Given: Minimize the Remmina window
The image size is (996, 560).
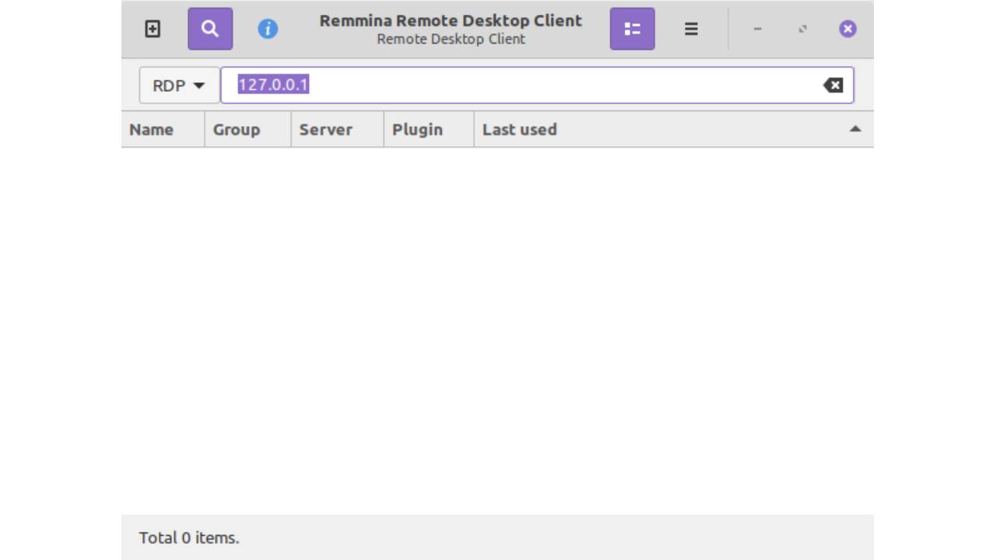Looking at the screenshot, I should [x=757, y=29].
